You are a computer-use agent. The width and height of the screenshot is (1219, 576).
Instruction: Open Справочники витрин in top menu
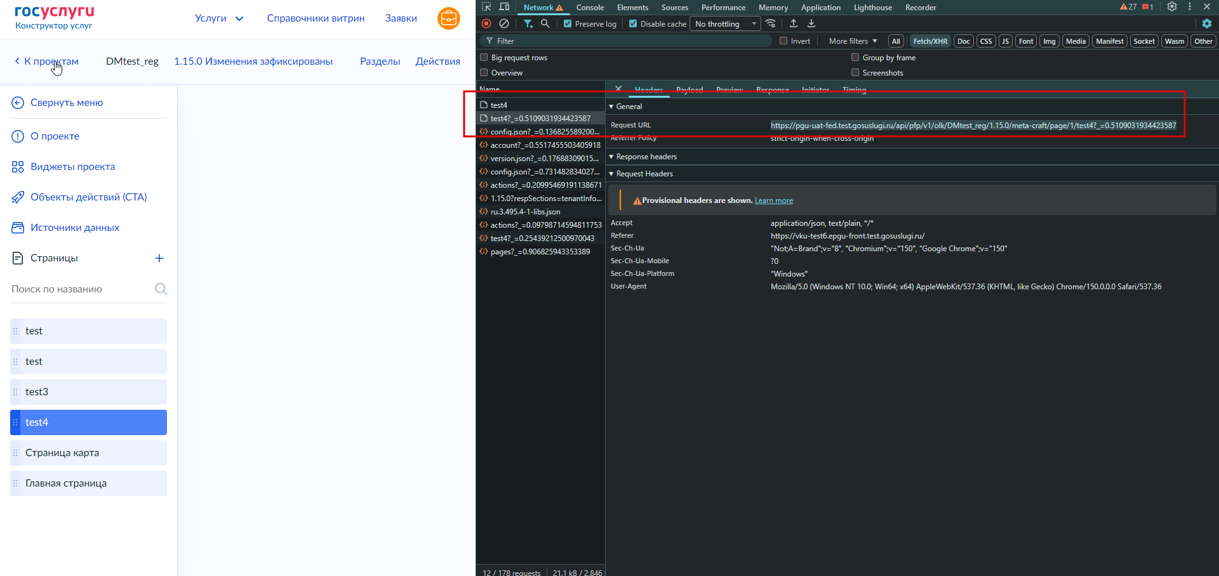[x=316, y=18]
